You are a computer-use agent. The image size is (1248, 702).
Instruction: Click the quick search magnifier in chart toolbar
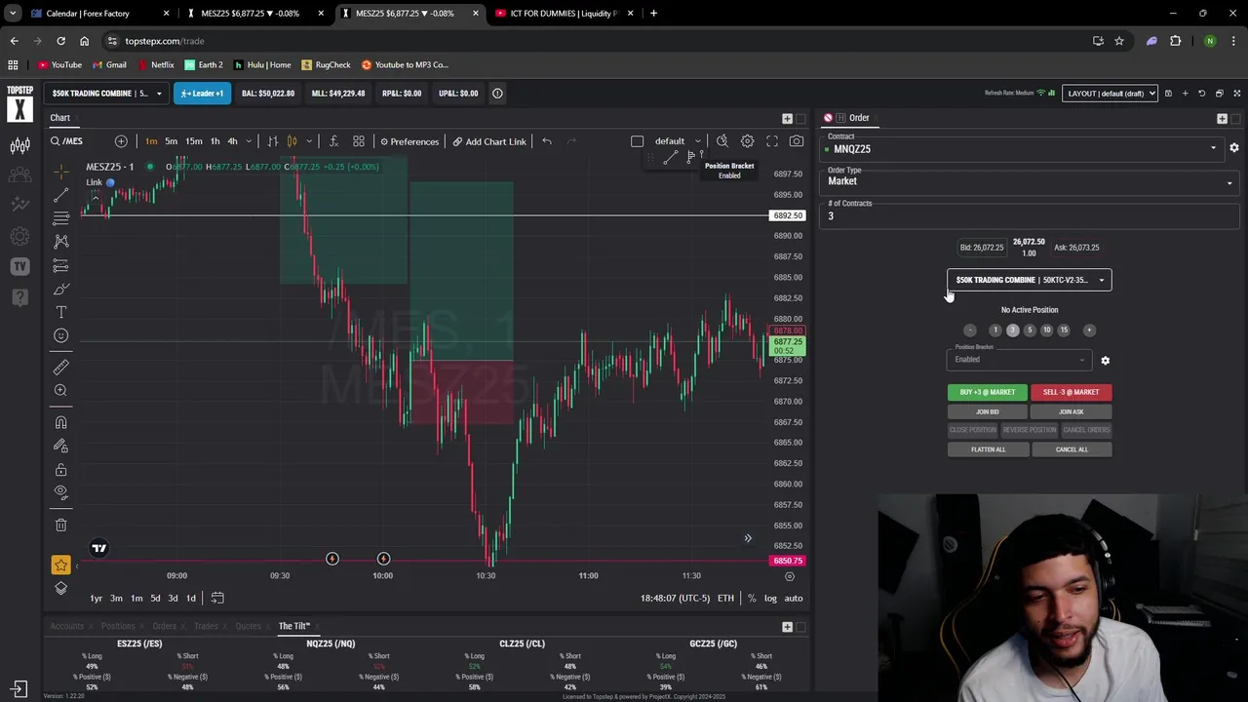(x=722, y=141)
